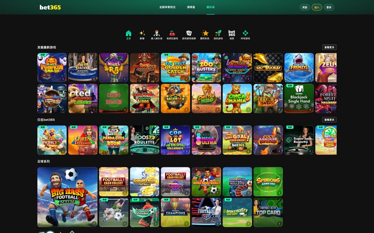
Task: Launch the Treble Champions game
Action: click(176, 212)
